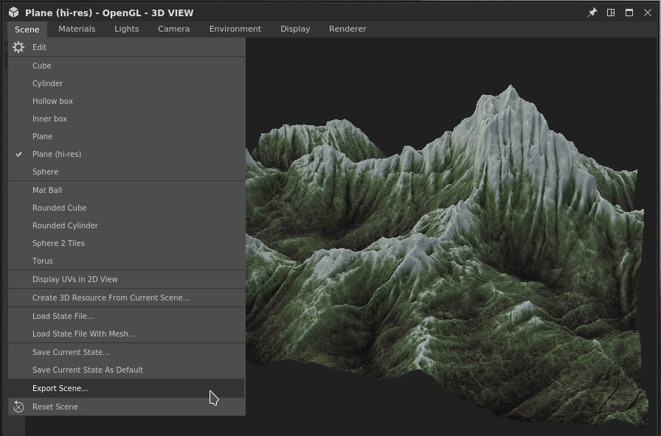Open the Camera menu
661x436 pixels.
pos(173,29)
